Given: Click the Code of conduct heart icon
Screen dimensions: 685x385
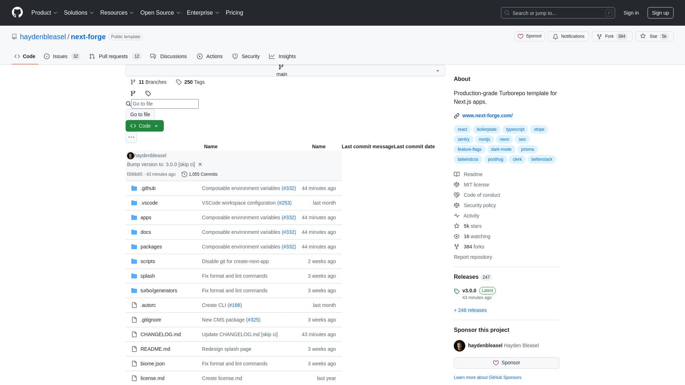Looking at the screenshot, I should pos(457,195).
